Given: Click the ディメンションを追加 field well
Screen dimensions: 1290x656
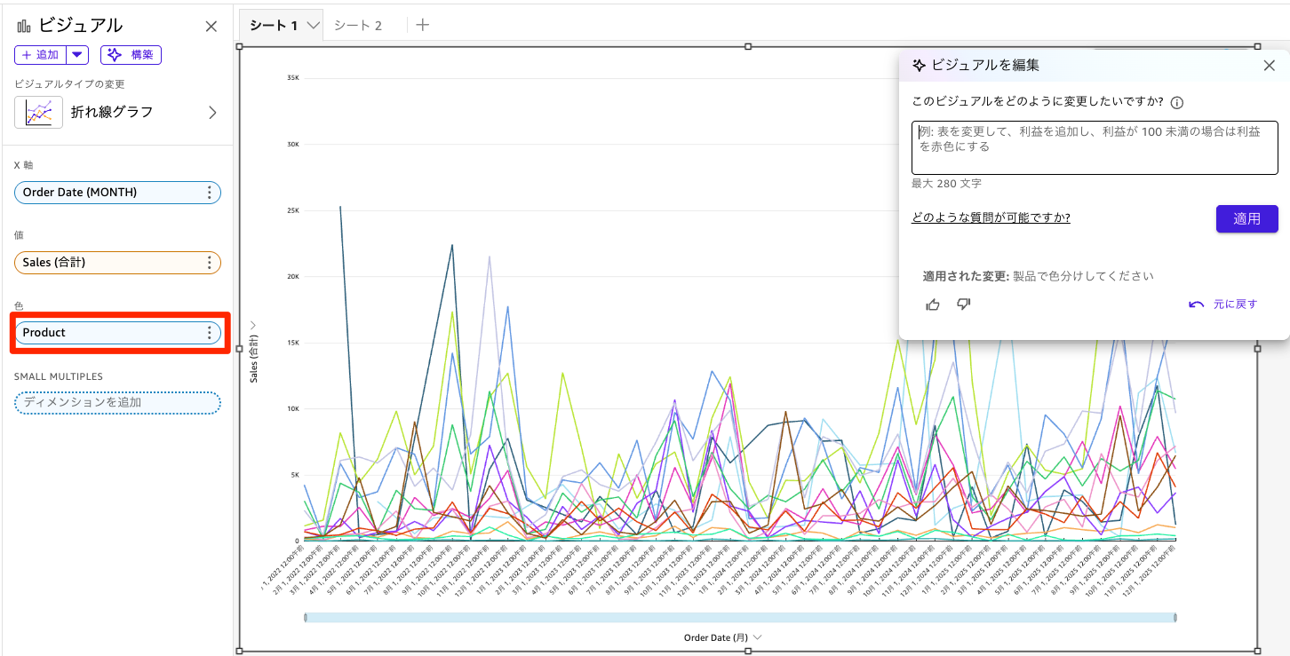Looking at the screenshot, I should pos(117,403).
